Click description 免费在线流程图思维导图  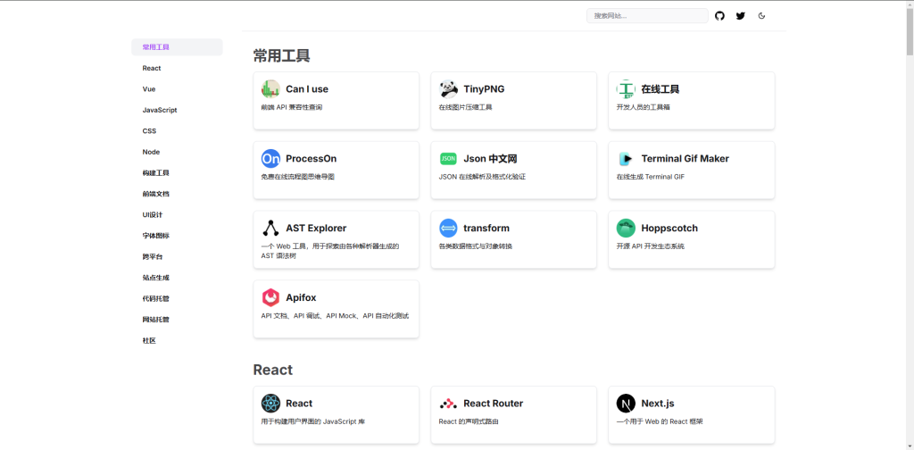point(298,177)
